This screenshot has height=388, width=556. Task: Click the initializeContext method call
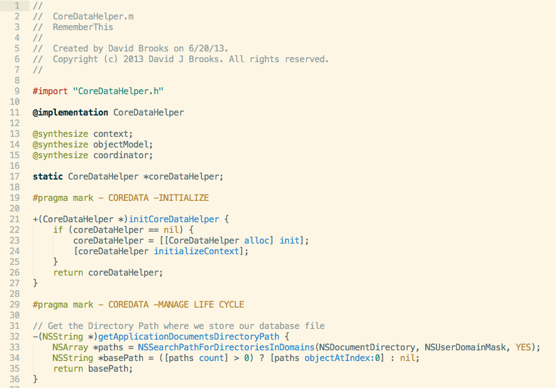click(196, 251)
